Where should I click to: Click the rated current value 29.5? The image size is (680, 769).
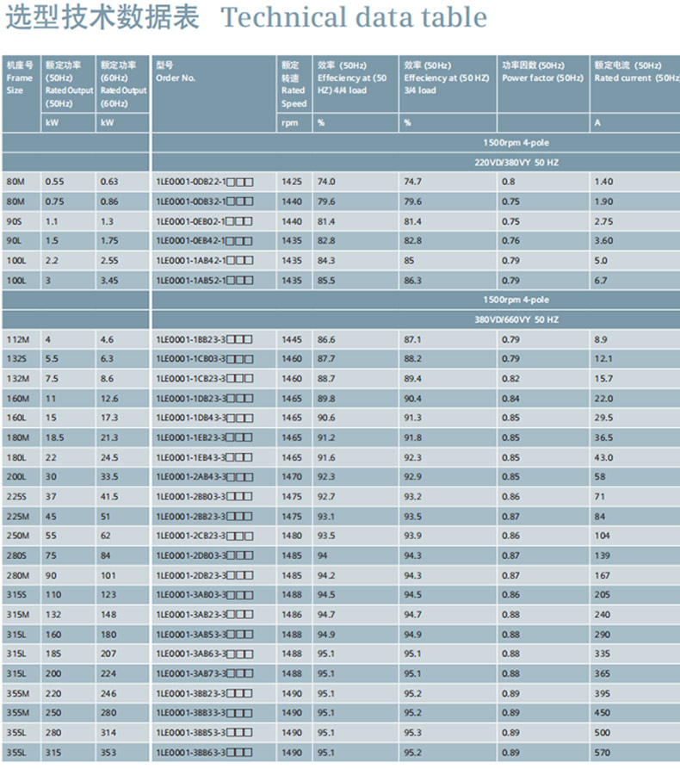pyautogui.click(x=603, y=418)
